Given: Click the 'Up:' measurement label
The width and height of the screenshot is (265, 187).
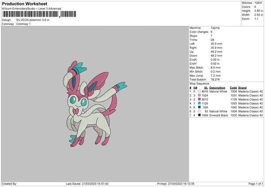Looking at the screenshot, I should (192, 52).
